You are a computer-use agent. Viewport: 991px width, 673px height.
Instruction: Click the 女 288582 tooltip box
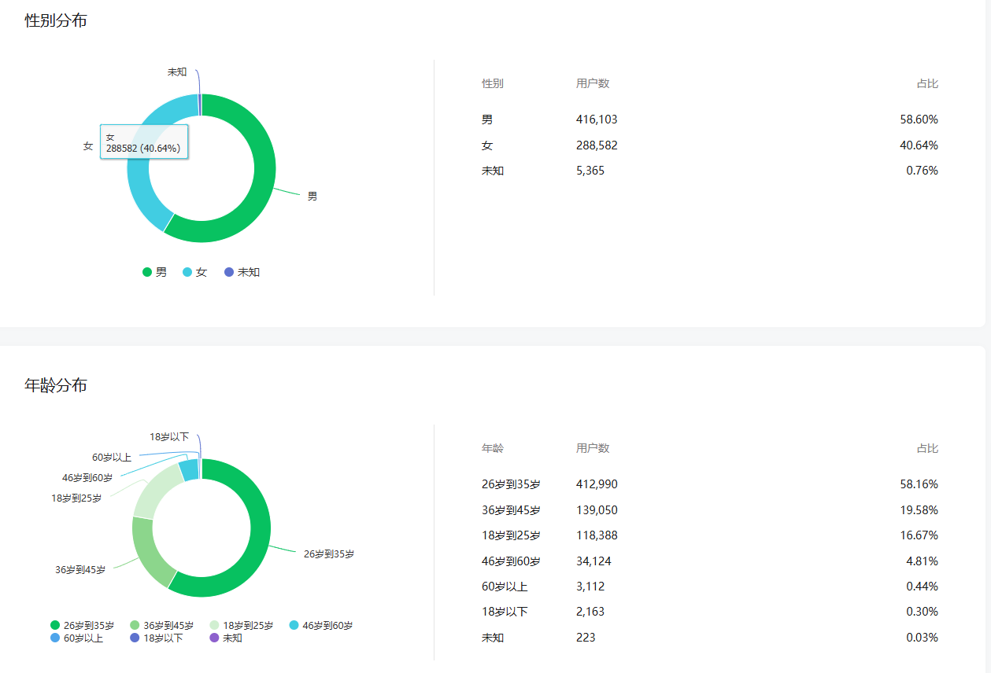pos(144,142)
